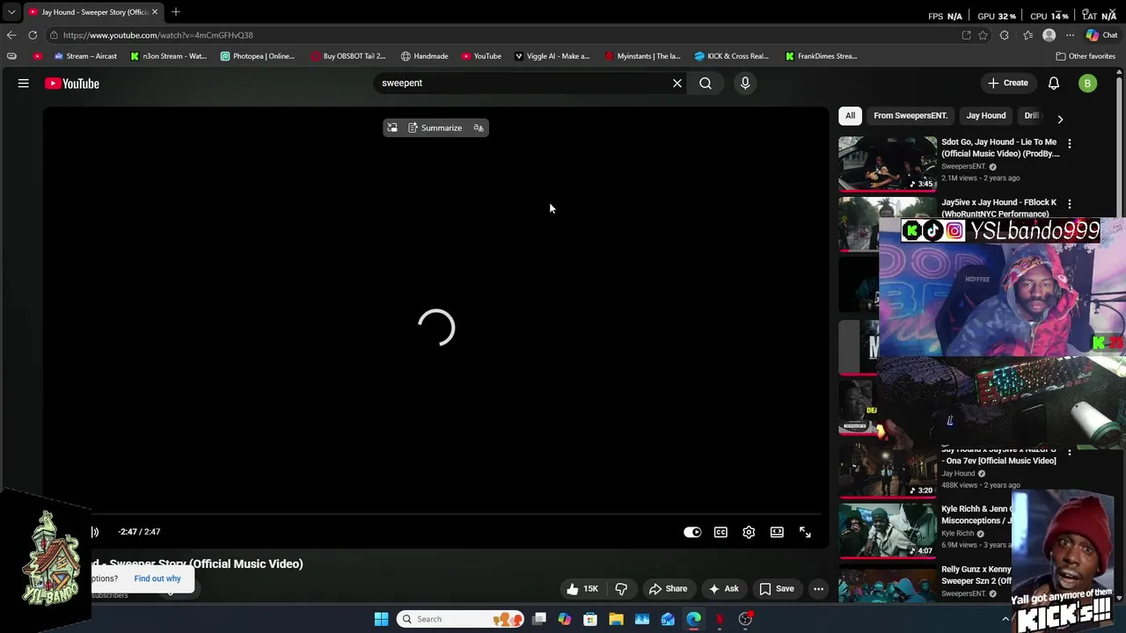Toggle the player volume speaker icon
The image size is (1126, 633).
94,532
